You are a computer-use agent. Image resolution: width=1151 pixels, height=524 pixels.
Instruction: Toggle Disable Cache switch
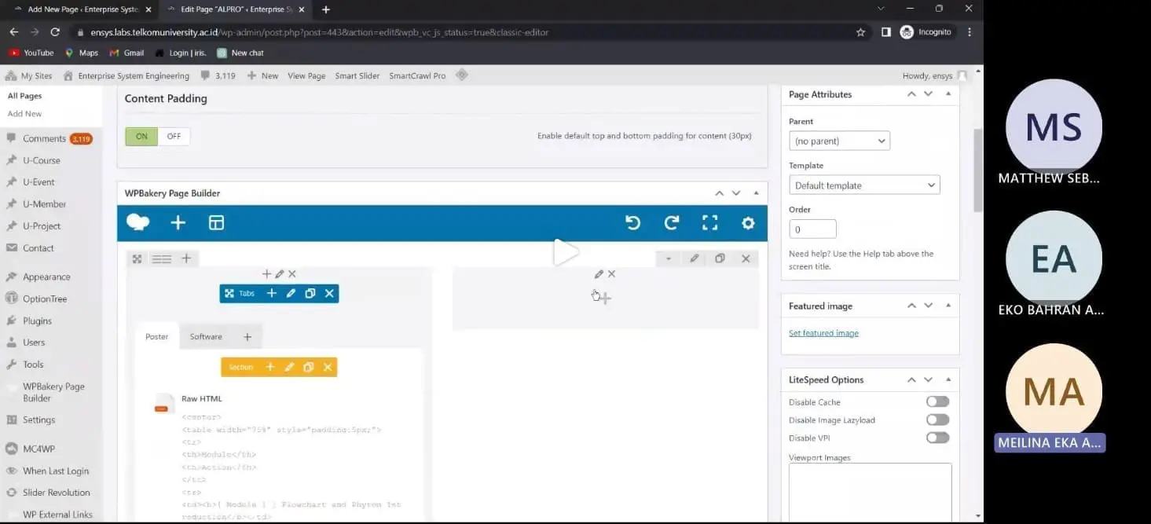[937, 401]
